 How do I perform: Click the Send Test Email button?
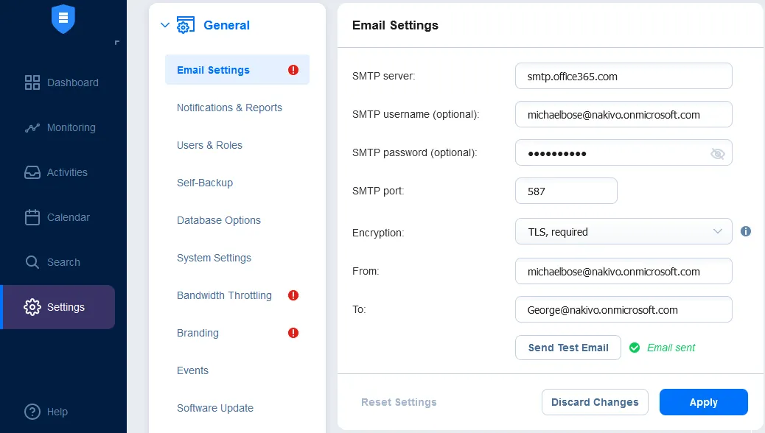point(568,348)
